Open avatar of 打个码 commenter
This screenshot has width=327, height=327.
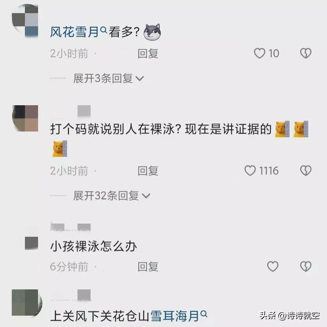point(25,118)
